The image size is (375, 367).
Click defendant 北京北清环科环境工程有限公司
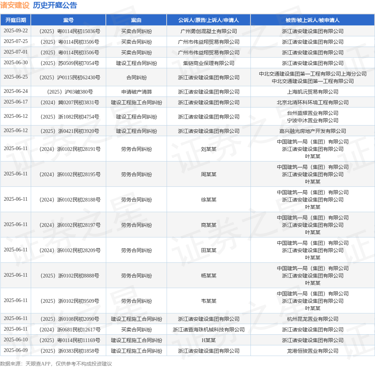point(313,102)
